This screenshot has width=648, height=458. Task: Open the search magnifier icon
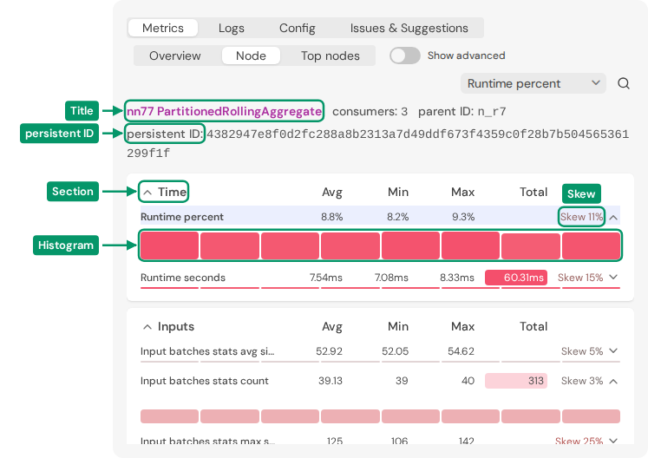click(x=624, y=83)
